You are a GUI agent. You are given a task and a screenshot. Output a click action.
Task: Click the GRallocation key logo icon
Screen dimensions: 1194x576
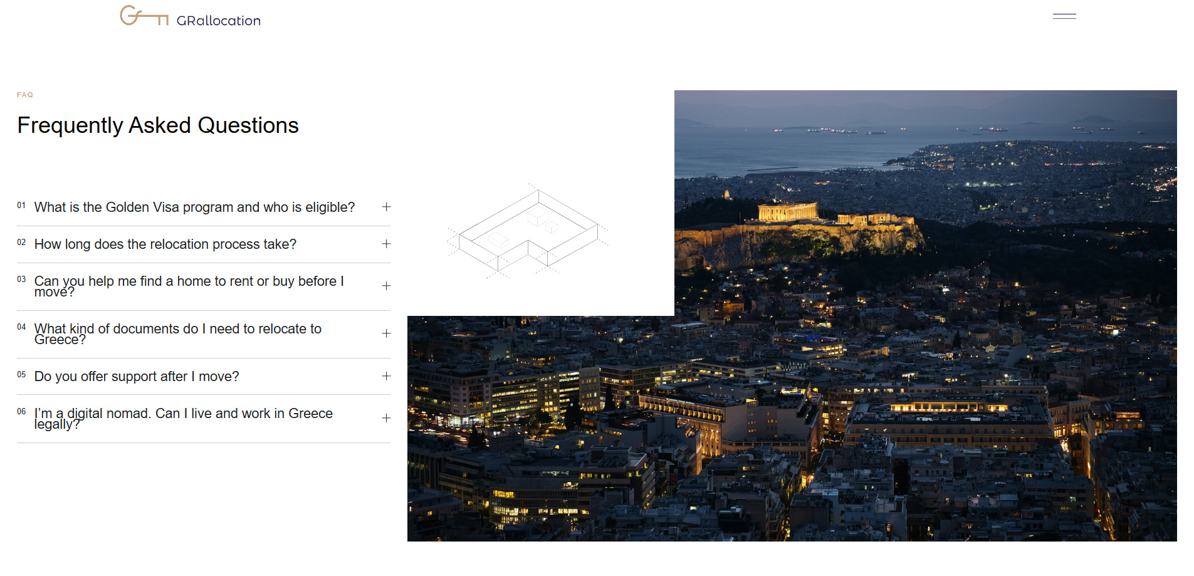point(144,16)
